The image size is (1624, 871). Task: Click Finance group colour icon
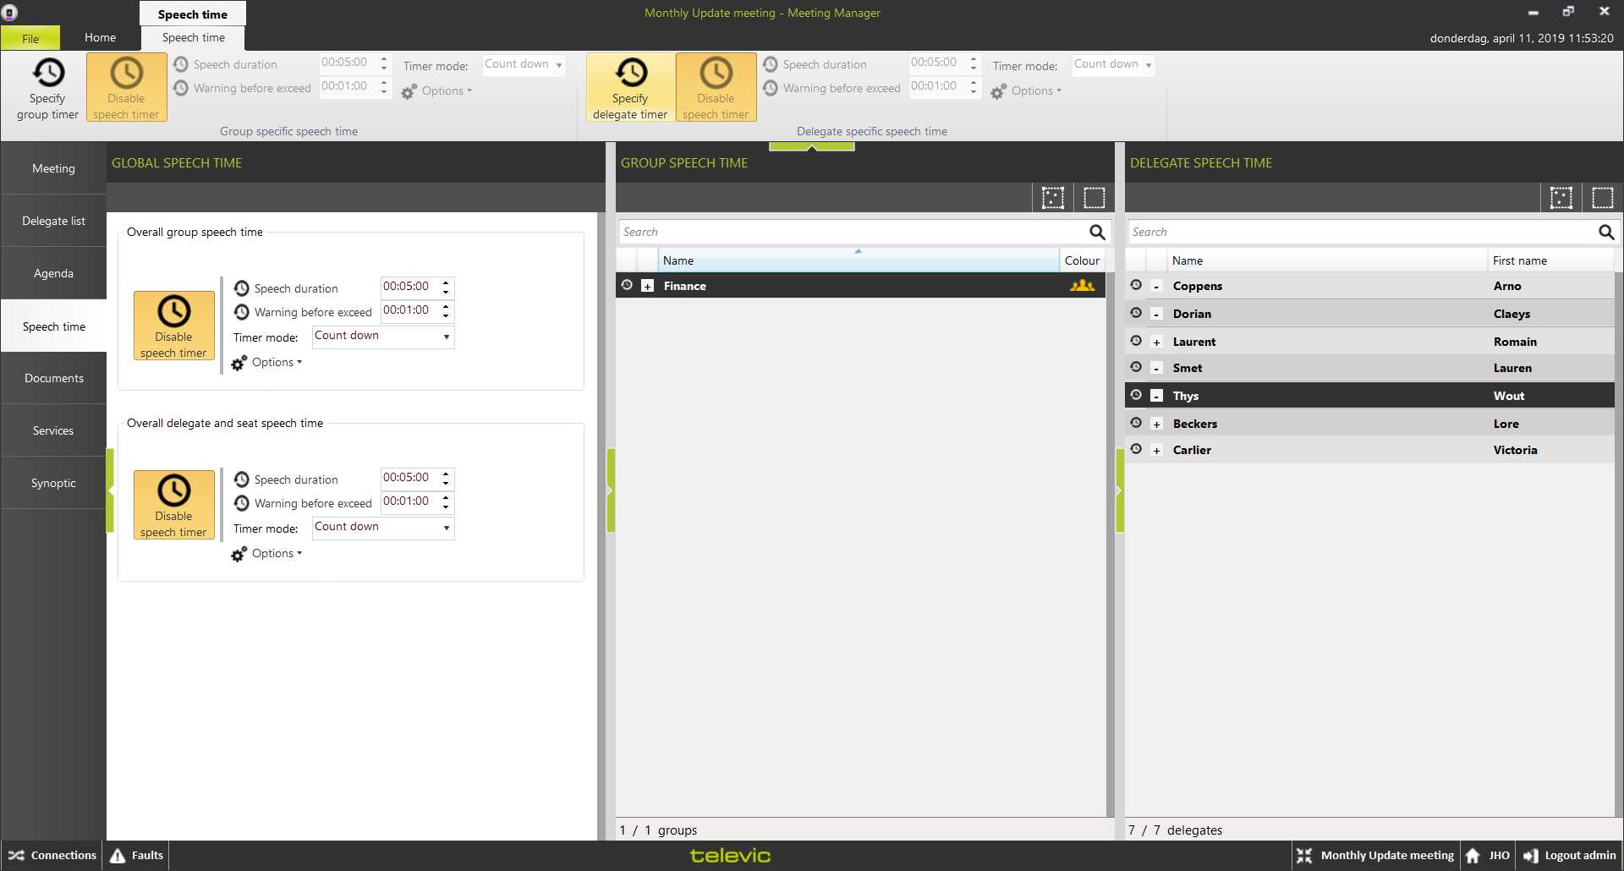pos(1082,286)
